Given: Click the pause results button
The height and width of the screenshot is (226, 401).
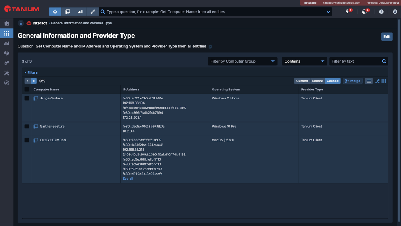Looking at the screenshot, I should (34, 81).
